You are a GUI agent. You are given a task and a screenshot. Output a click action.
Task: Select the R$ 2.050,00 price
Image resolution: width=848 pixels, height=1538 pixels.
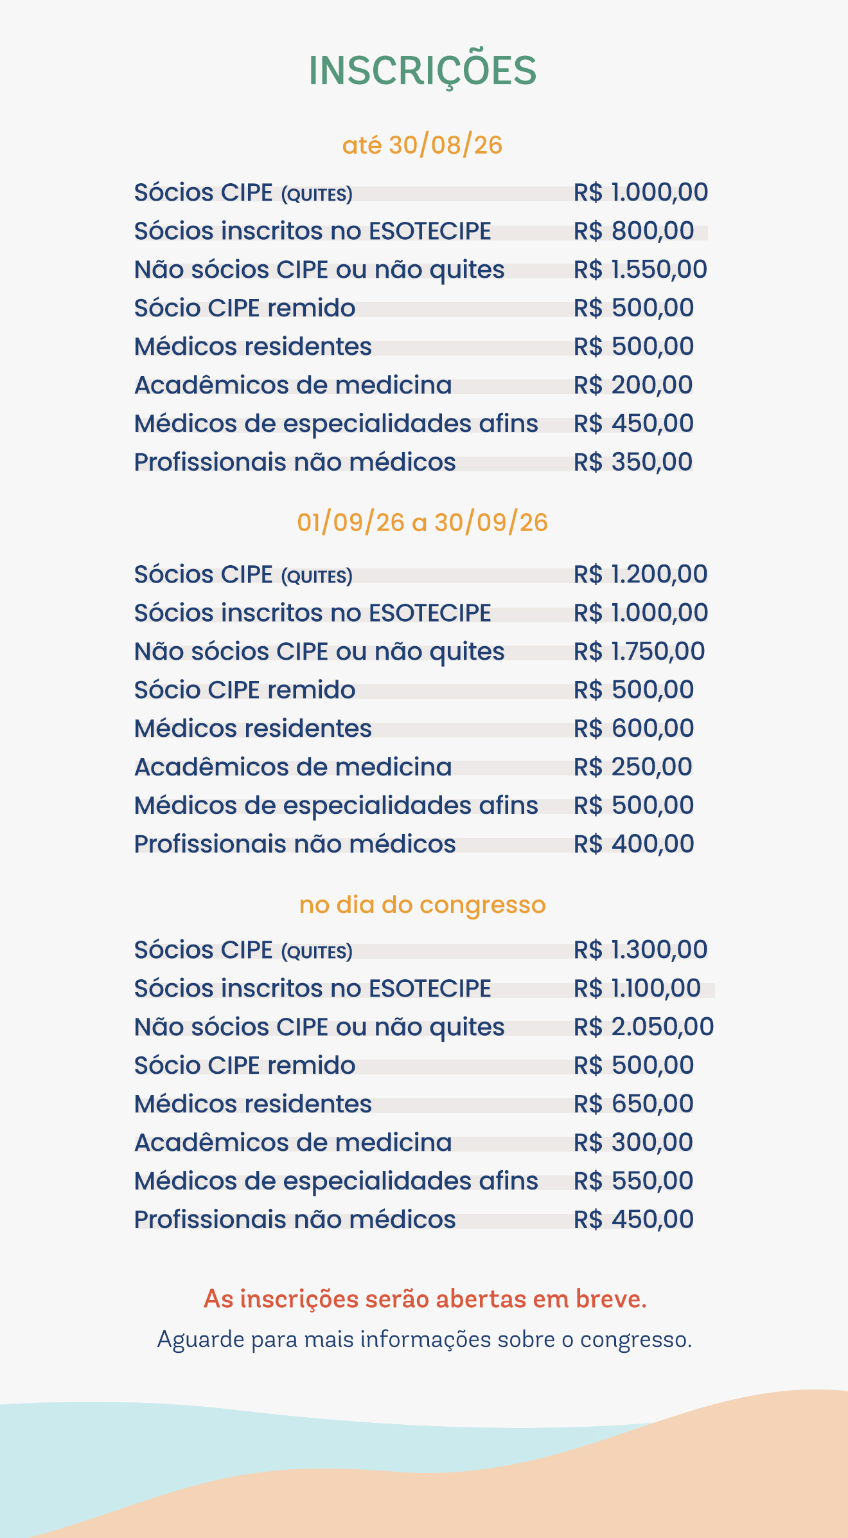point(643,1027)
